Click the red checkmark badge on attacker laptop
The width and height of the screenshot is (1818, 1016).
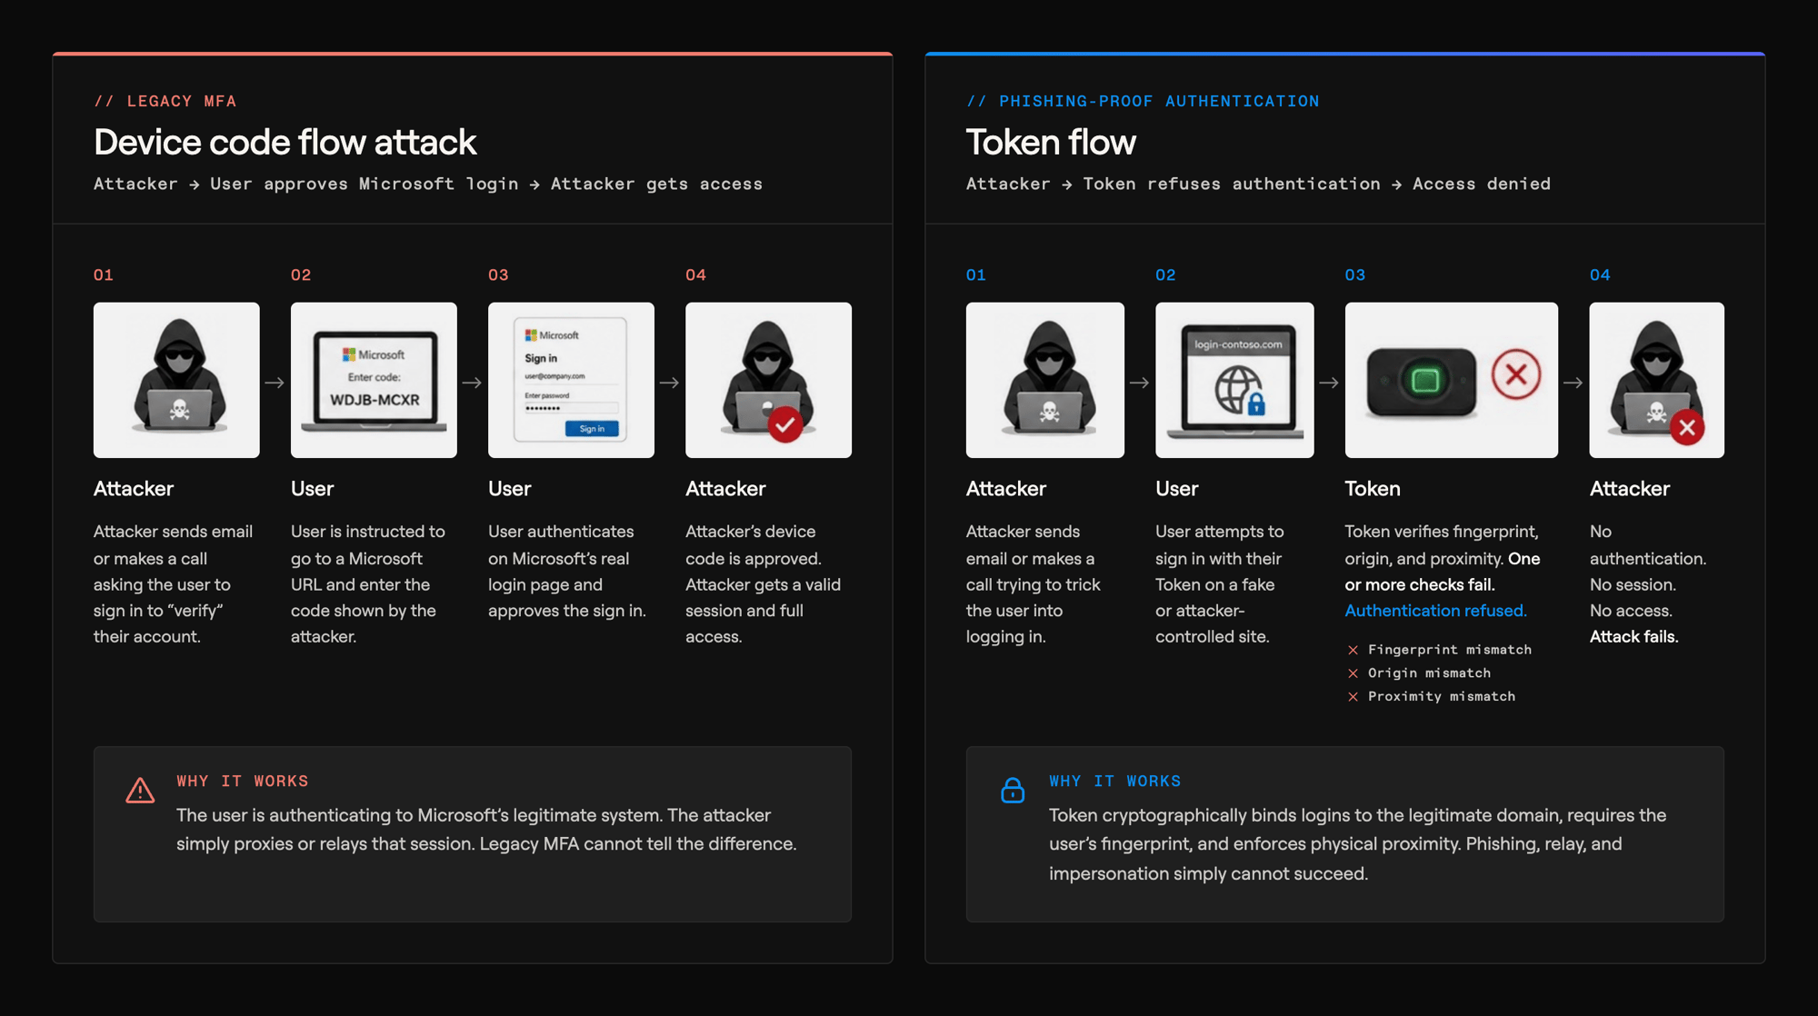click(x=785, y=424)
